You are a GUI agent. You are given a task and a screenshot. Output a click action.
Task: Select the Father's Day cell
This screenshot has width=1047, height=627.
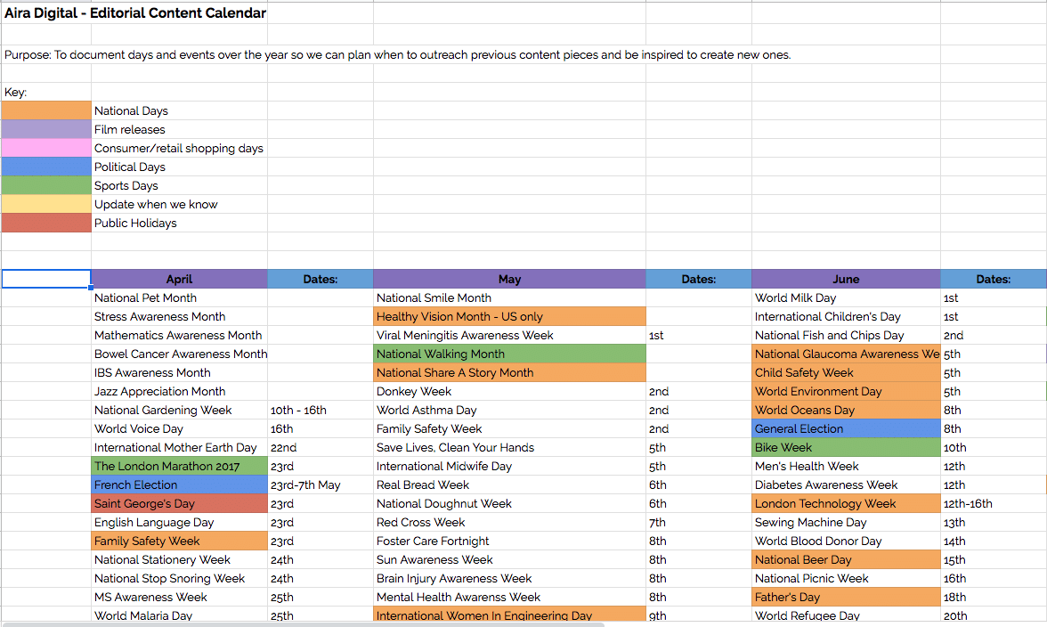[846, 597]
